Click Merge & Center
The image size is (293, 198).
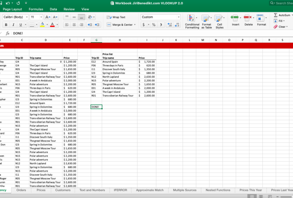120,25
